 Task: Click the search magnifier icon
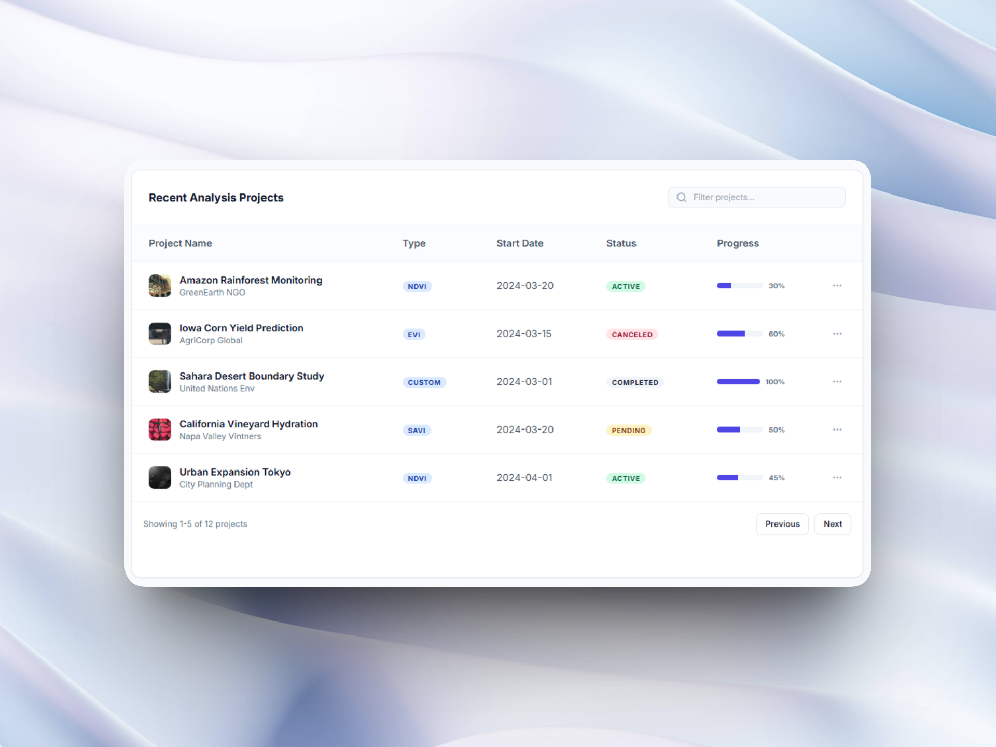(682, 197)
